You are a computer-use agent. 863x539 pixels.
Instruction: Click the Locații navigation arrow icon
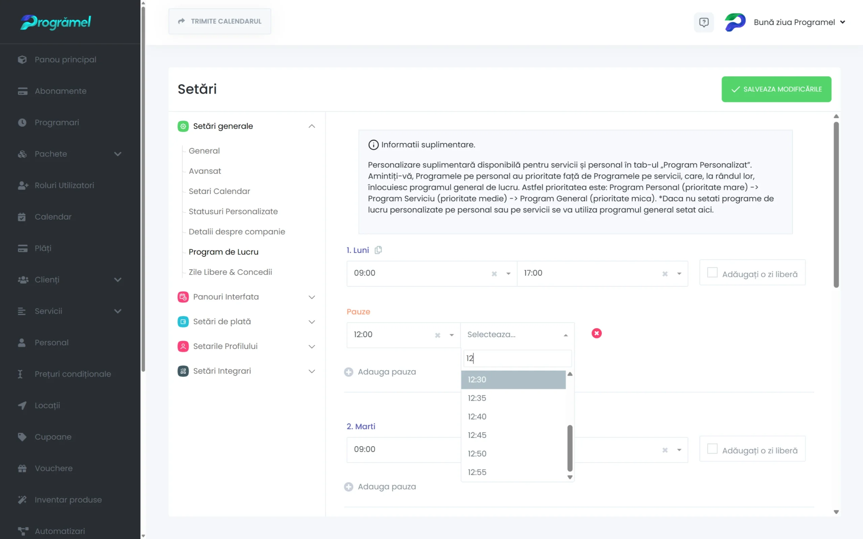[x=22, y=405]
